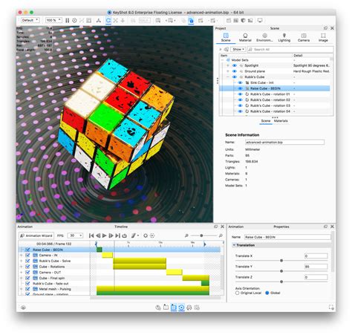Toggle the Library icon in bottom toolbar
This screenshot has height=335, width=352.
[166, 308]
